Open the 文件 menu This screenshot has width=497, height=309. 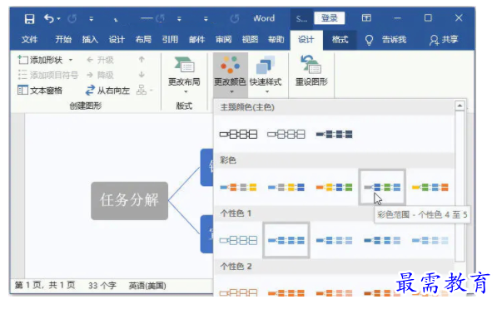(29, 40)
